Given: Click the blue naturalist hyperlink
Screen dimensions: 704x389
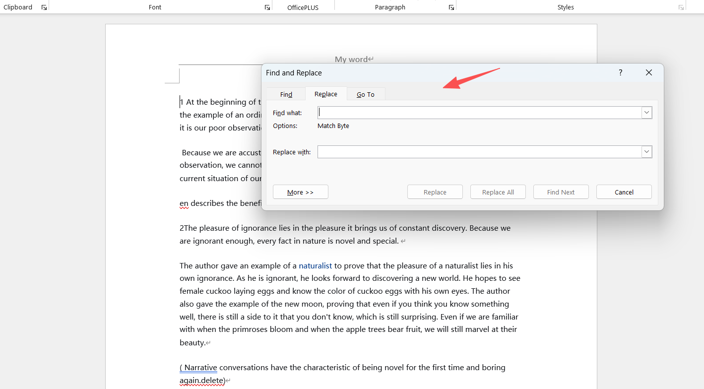Looking at the screenshot, I should (x=315, y=266).
